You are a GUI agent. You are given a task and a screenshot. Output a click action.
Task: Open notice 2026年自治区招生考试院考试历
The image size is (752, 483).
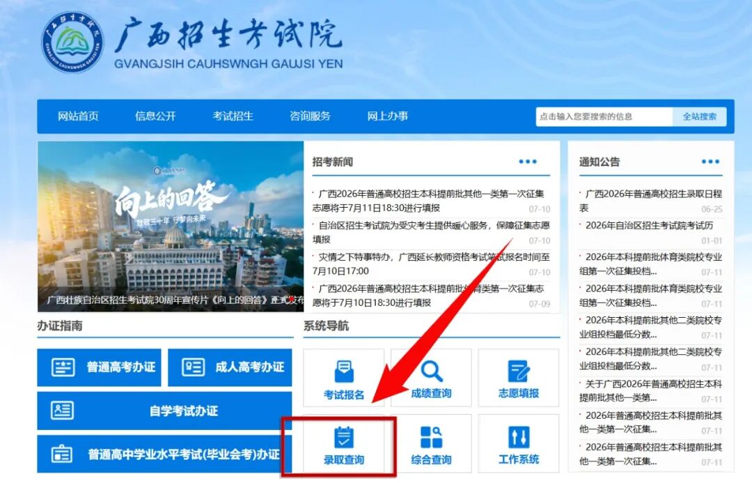pyautogui.click(x=650, y=226)
